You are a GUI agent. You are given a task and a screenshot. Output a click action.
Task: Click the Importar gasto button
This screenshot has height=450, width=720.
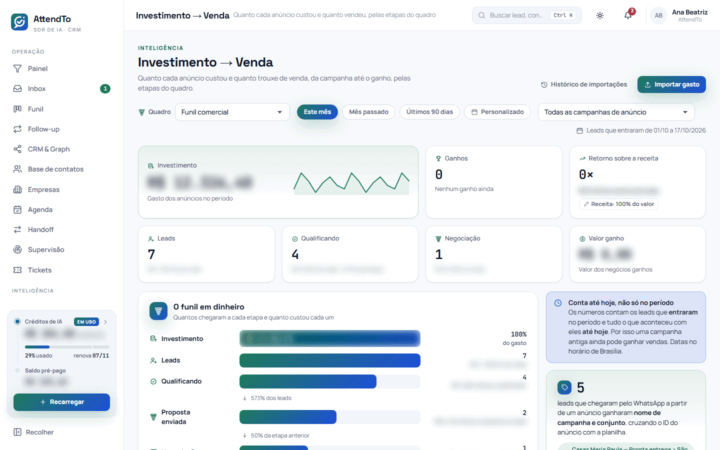tap(671, 84)
